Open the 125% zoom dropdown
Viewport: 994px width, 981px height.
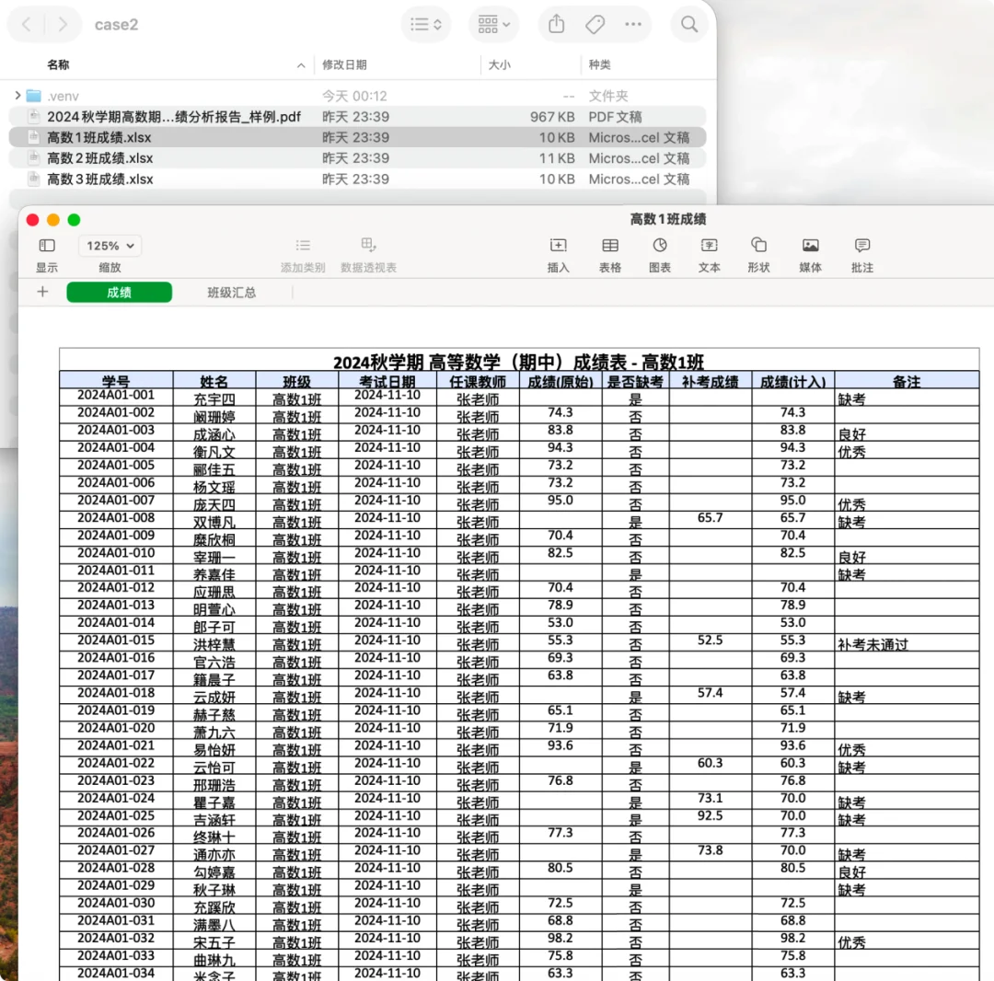pos(110,246)
